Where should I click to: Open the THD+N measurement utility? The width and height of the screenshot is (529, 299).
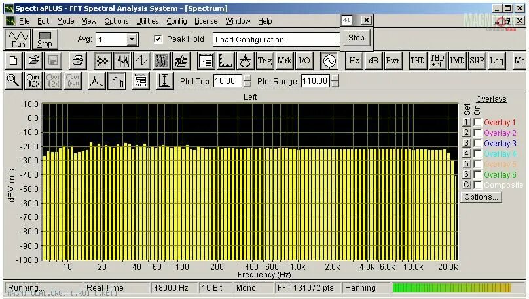coord(437,61)
